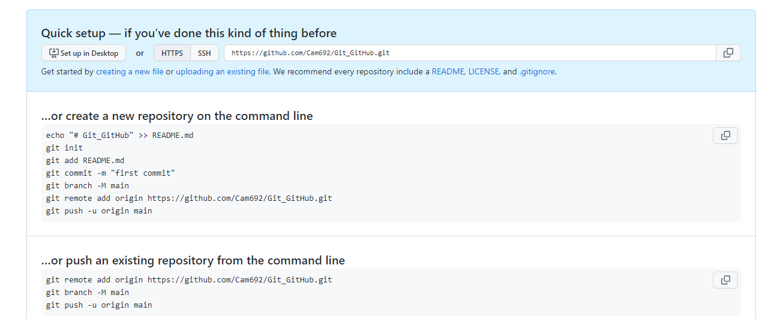Open the uploading an existing file link

coord(222,71)
